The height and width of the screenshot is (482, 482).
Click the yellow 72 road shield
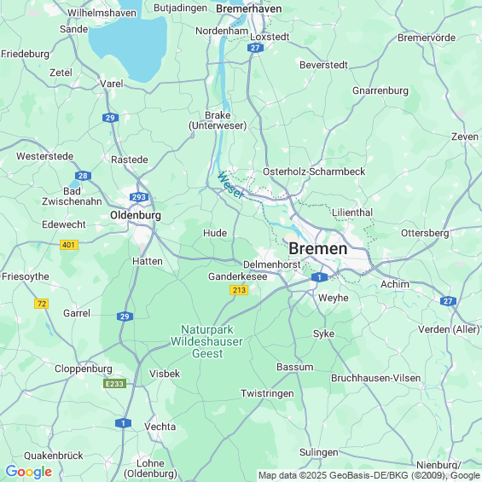[42, 304]
